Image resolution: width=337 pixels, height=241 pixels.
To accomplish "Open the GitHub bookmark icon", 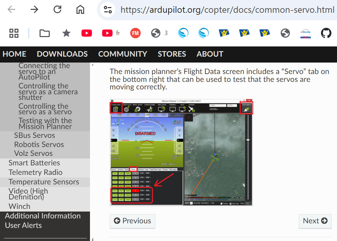I will [x=326, y=33].
